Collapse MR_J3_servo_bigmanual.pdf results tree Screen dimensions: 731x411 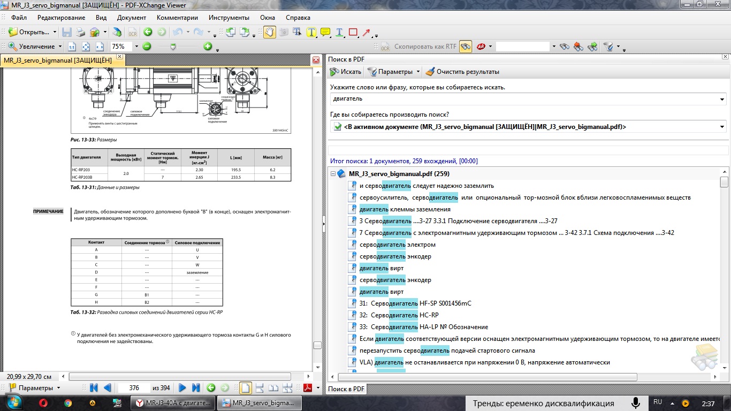click(333, 174)
